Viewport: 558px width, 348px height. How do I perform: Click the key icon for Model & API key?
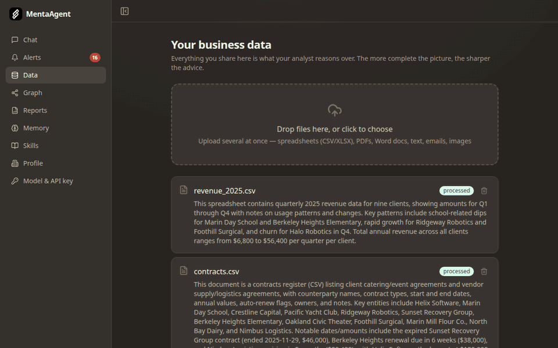[x=15, y=181]
